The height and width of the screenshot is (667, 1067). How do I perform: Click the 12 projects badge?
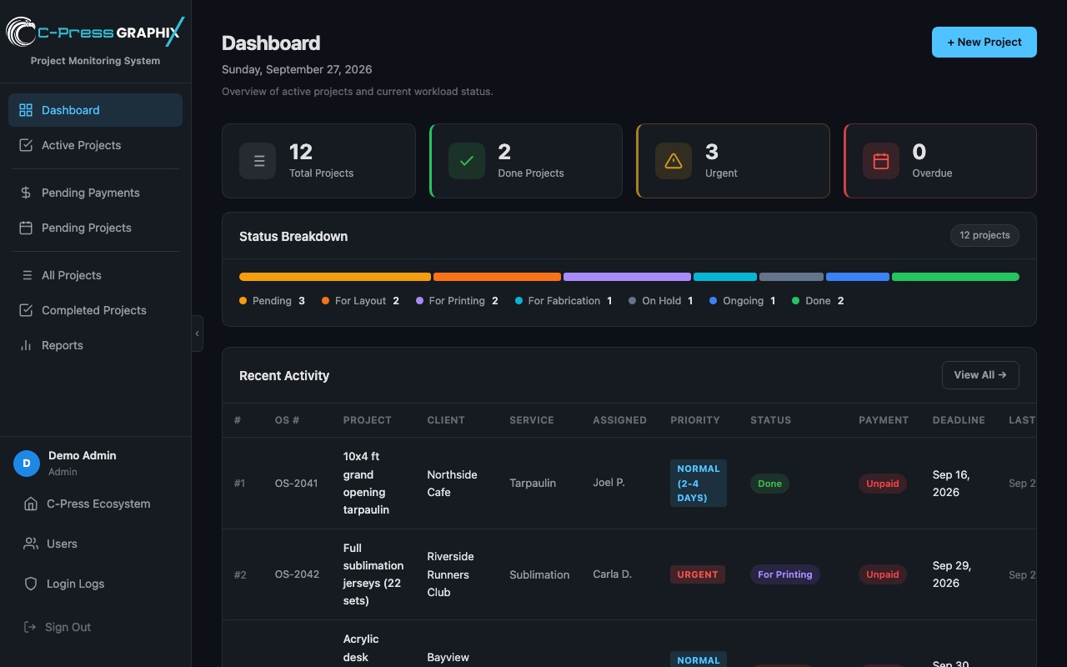point(984,235)
